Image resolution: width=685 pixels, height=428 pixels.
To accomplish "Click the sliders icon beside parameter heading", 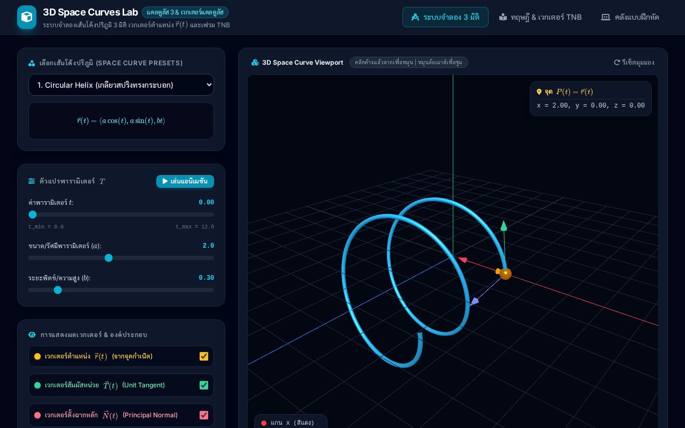I will click(32, 181).
